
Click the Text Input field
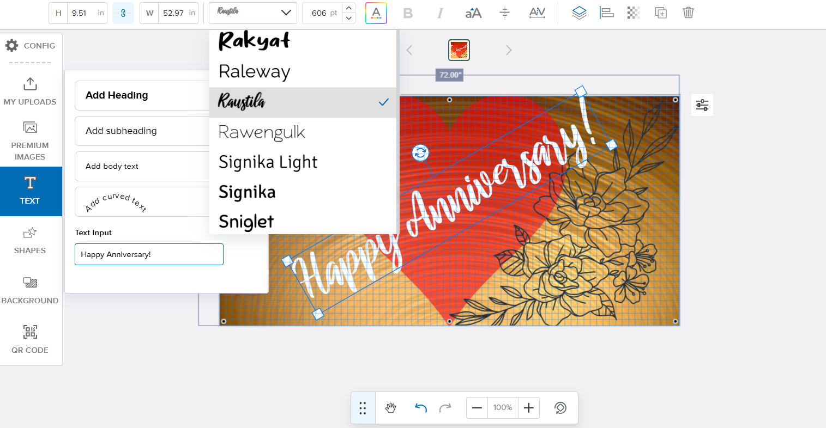pyautogui.click(x=149, y=254)
